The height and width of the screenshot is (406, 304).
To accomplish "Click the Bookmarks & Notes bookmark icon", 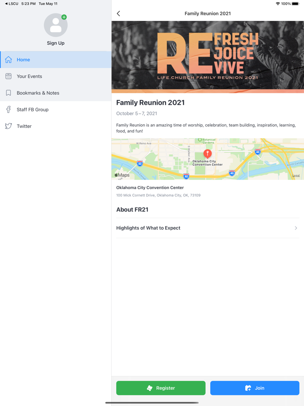I will click(x=9, y=93).
